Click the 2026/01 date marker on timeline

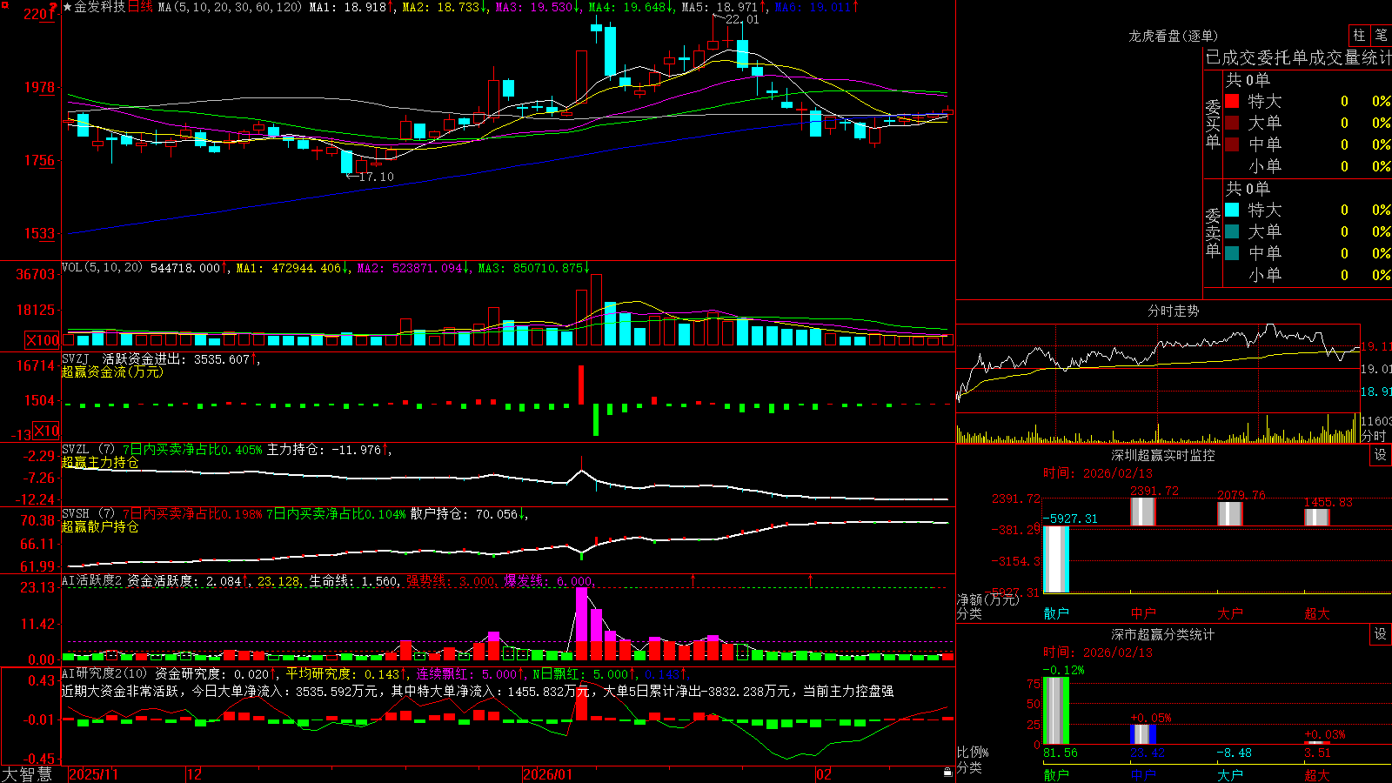point(547,774)
